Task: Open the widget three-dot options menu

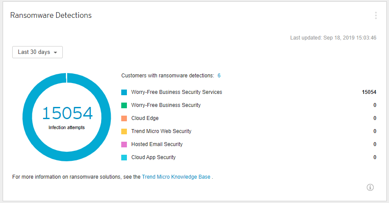Action: [375, 16]
